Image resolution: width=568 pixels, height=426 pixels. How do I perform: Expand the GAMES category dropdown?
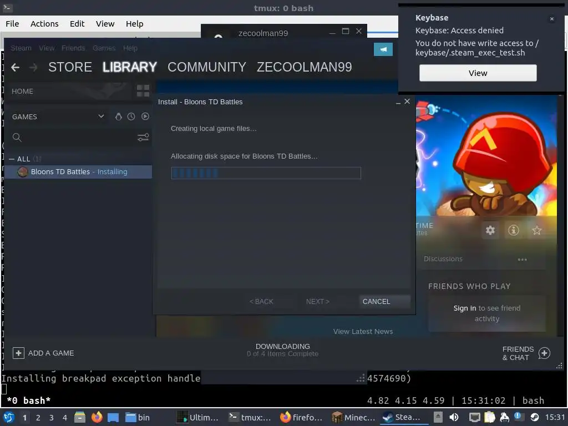[x=101, y=116]
